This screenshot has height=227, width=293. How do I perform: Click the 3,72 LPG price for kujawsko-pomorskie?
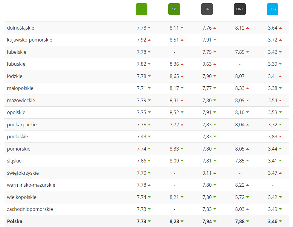[x=272, y=40]
